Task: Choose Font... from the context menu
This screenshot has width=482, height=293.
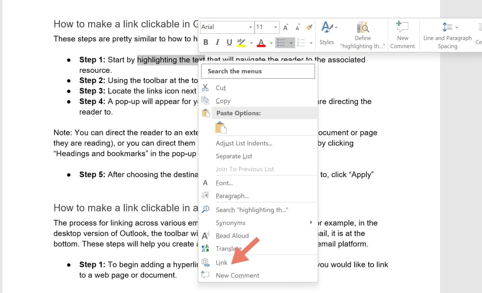Action: (224, 183)
